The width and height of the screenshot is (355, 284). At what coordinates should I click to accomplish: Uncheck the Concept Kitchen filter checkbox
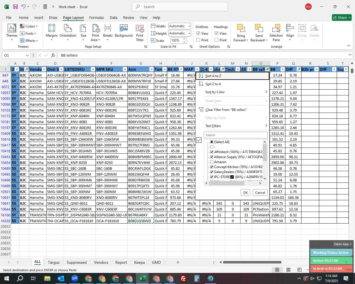pyautogui.click(x=212, y=167)
